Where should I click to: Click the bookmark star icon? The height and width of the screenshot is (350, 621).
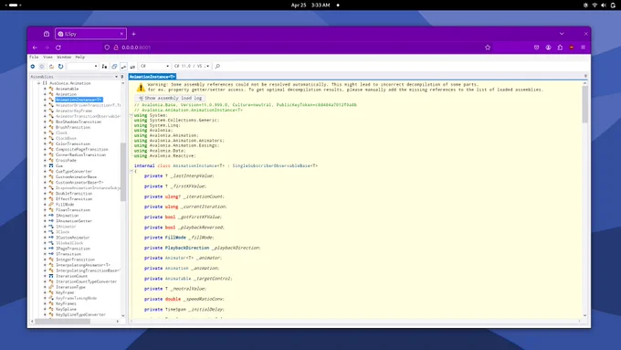[488, 48]
